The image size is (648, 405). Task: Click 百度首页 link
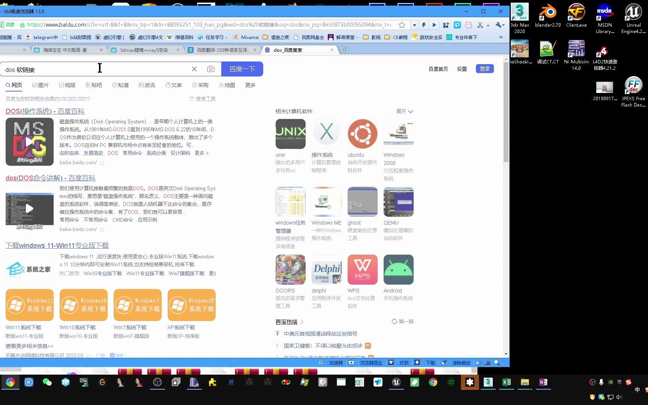click(438, 69)
